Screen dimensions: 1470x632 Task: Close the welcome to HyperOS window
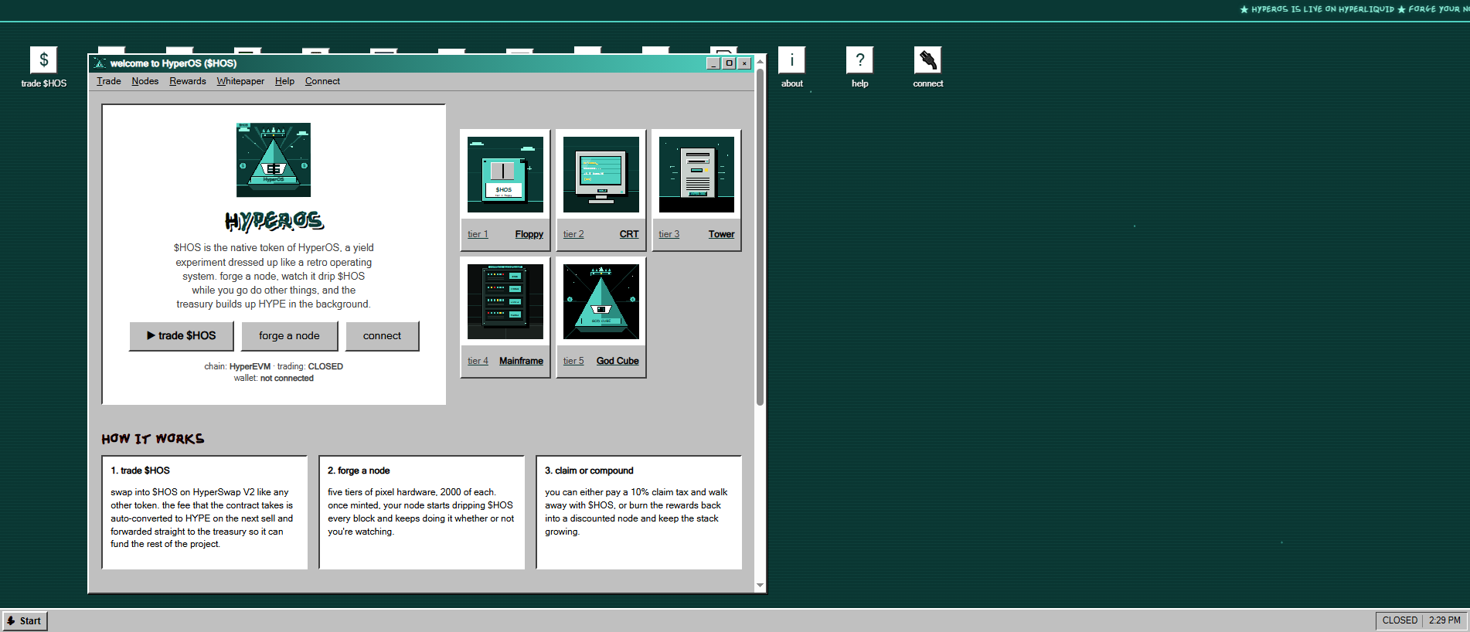pos(744,63)
